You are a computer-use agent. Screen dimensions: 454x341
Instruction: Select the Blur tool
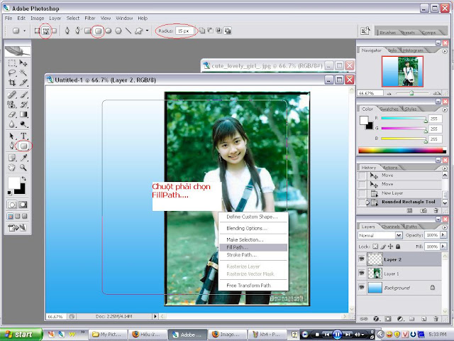point(12,124)
